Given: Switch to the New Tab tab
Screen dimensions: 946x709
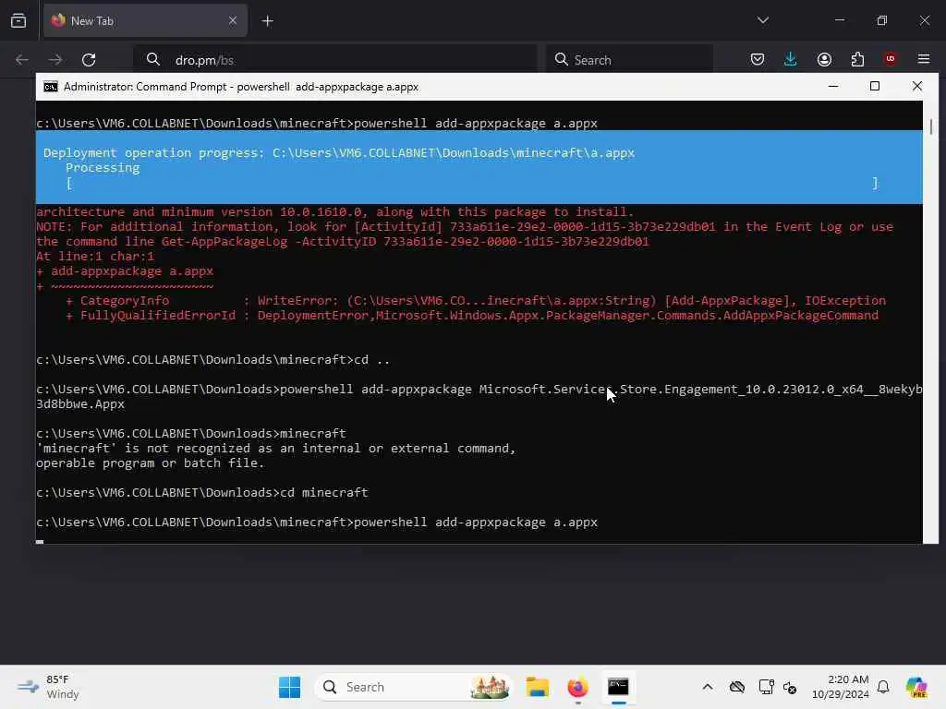Looking at the screenshot, I should coord(145,20).
